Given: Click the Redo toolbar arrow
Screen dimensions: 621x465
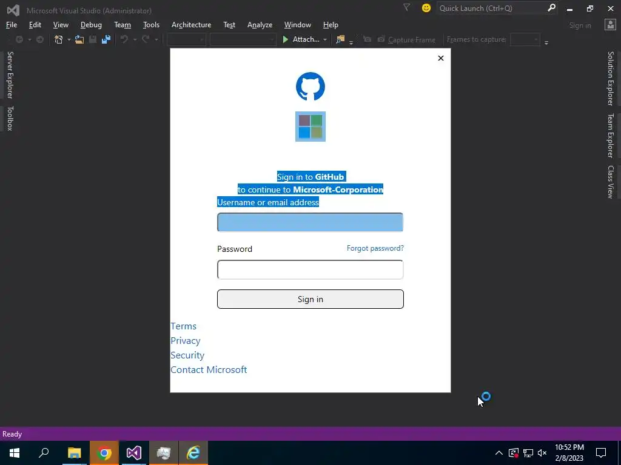Looking at the screenshot, I should coord(146,39).
